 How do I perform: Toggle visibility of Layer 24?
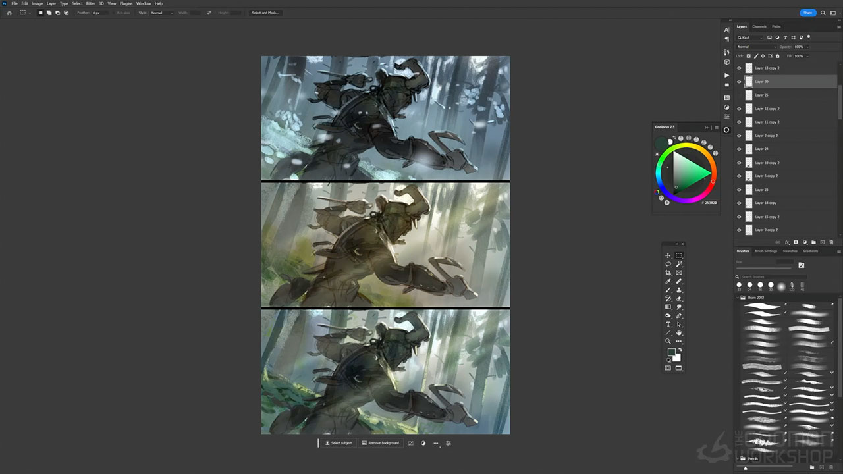tap(739, 149)
